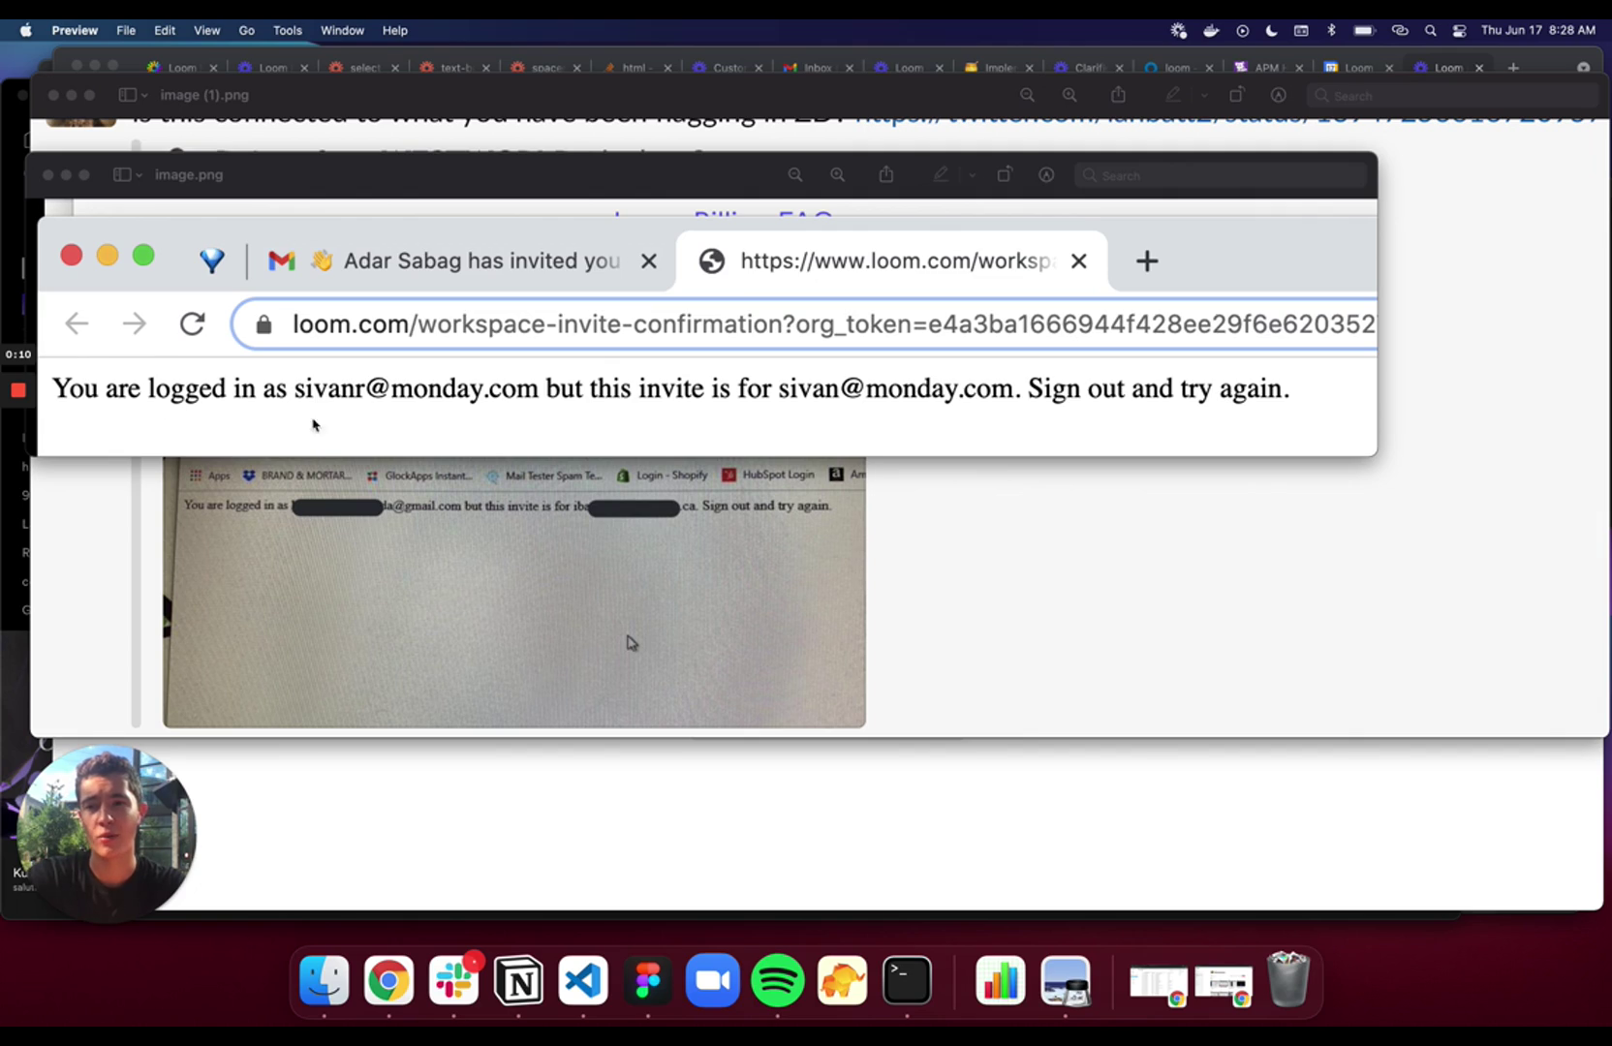1612x1046 pixels.
Task: Select the 'Clarifi' tab in background Chrome
Action: (1089, 68)
